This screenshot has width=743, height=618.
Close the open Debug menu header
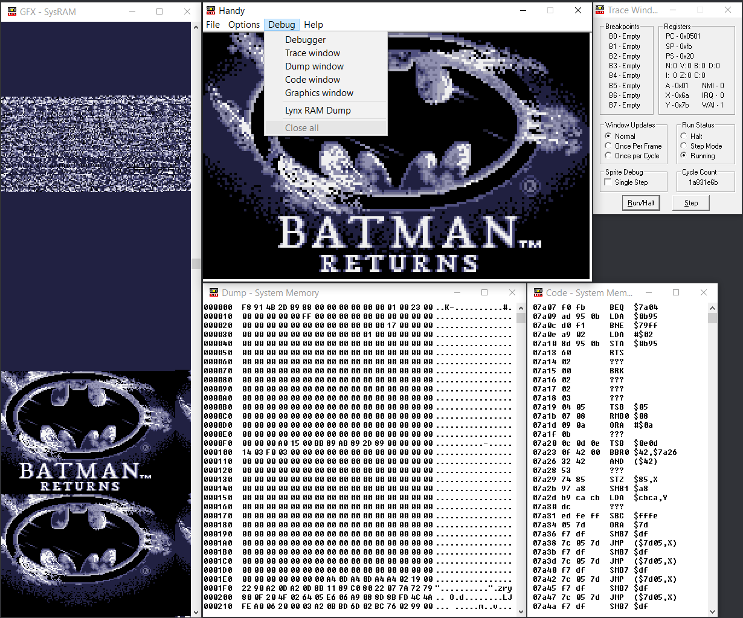tap(281, 25)
